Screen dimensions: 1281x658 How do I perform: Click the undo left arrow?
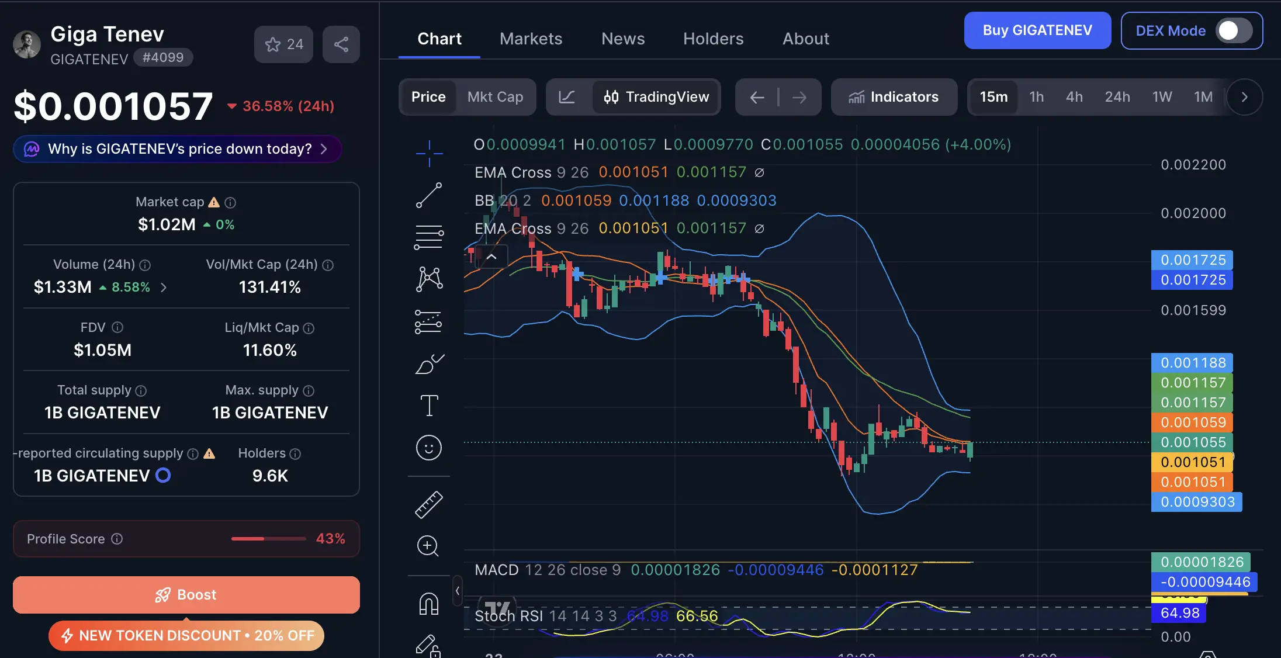pyautogui.click(x=757, y=97)
